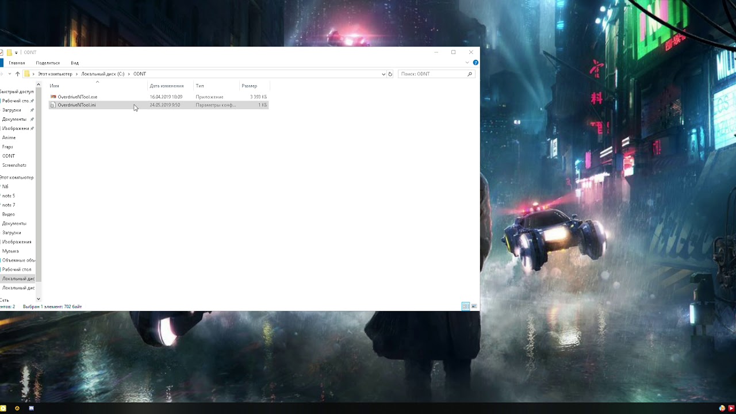Click the refresh button beside address bar
736x414 pixels.
(x=390, y=74)
